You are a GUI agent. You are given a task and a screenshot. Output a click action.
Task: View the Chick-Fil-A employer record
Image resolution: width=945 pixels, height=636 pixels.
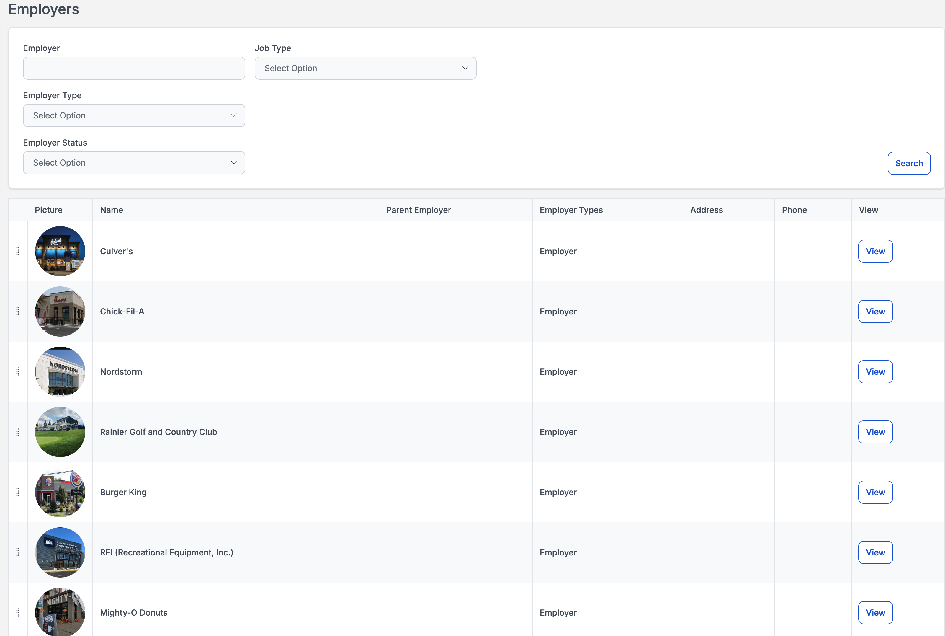point(875,312)
